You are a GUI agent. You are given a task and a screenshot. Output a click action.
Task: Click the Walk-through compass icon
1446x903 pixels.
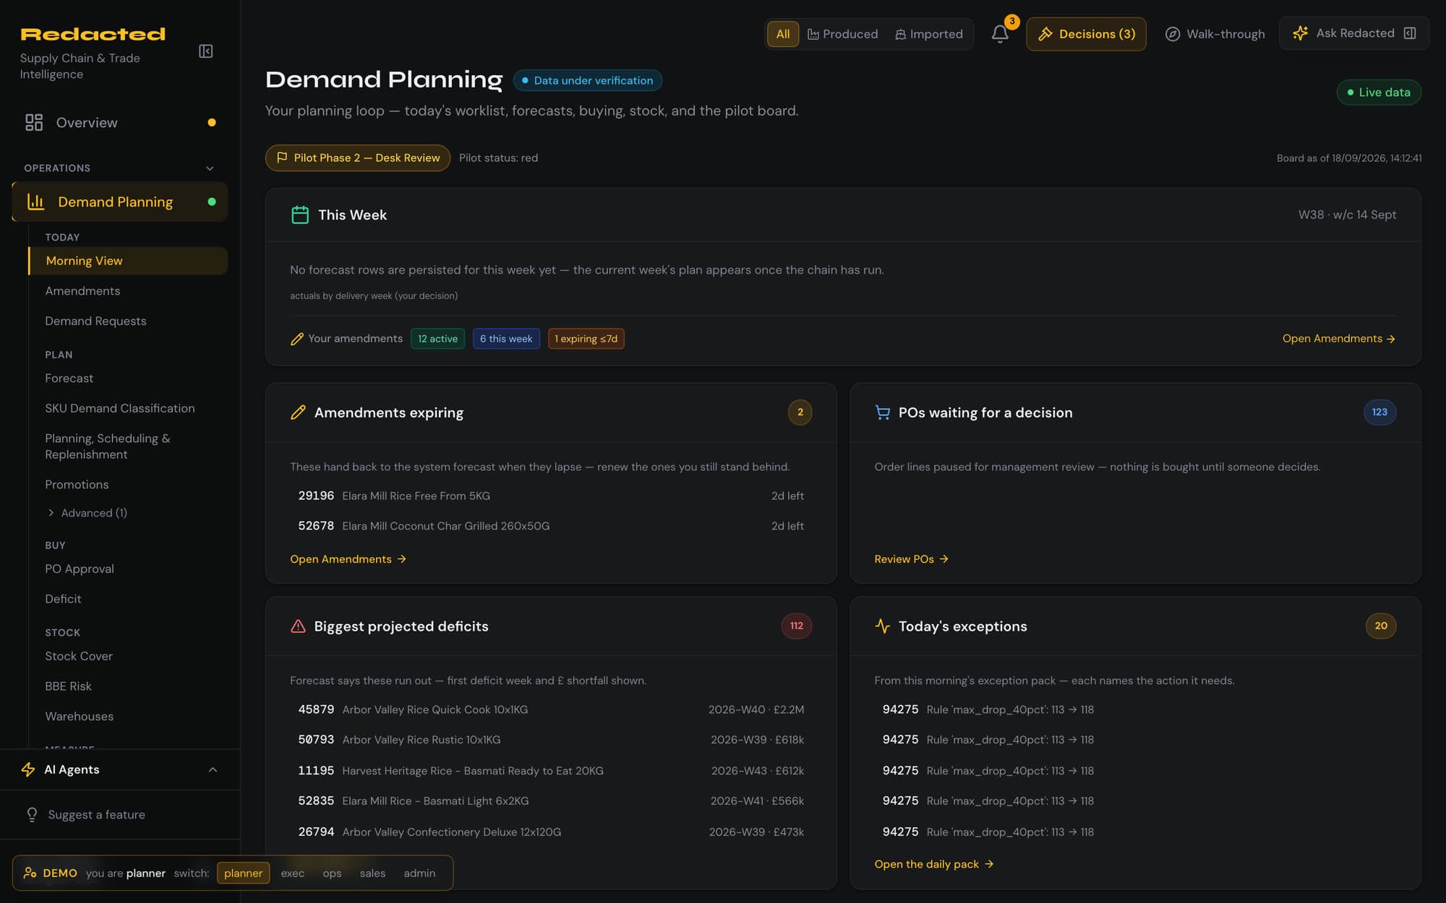[x=1173, y=34]
